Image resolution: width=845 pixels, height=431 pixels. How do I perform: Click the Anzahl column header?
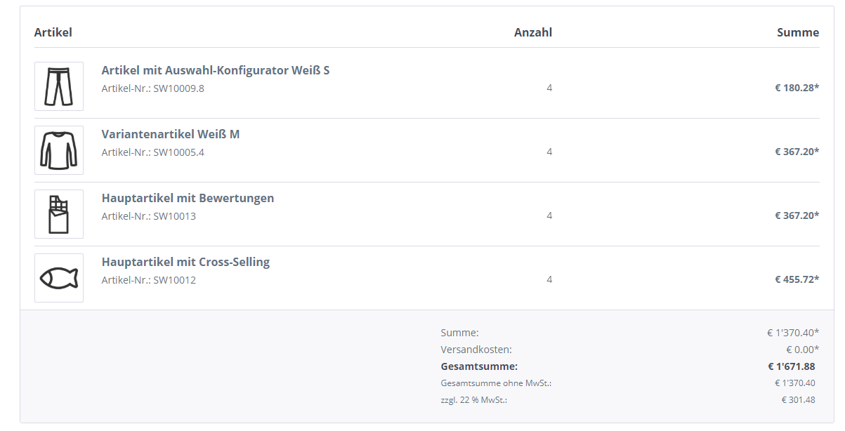533,32
